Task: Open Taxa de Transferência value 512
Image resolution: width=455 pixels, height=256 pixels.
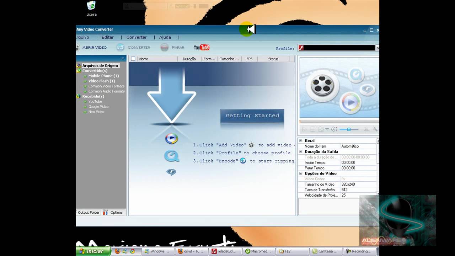Action: [x=358, y=190]
